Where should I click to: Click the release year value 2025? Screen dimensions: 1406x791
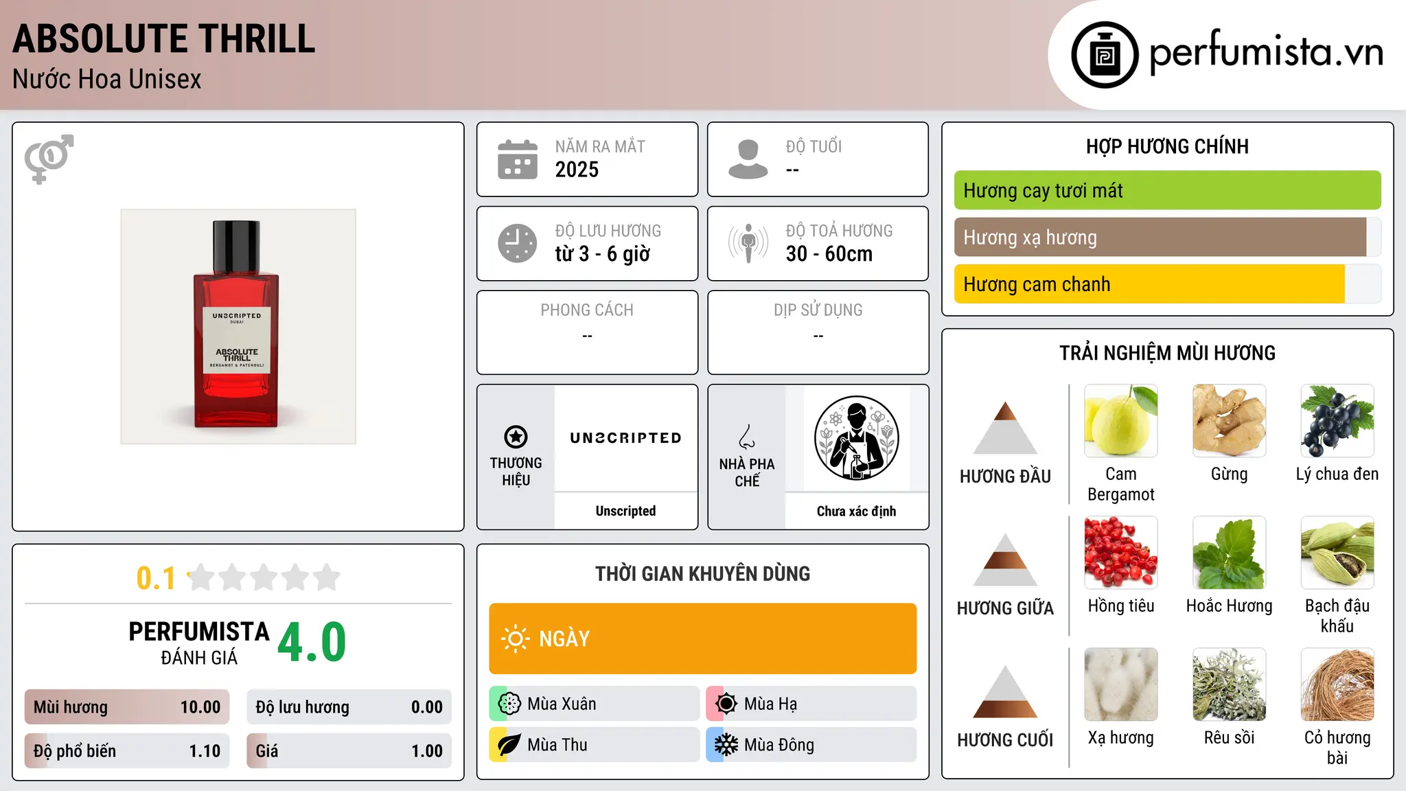577,170
